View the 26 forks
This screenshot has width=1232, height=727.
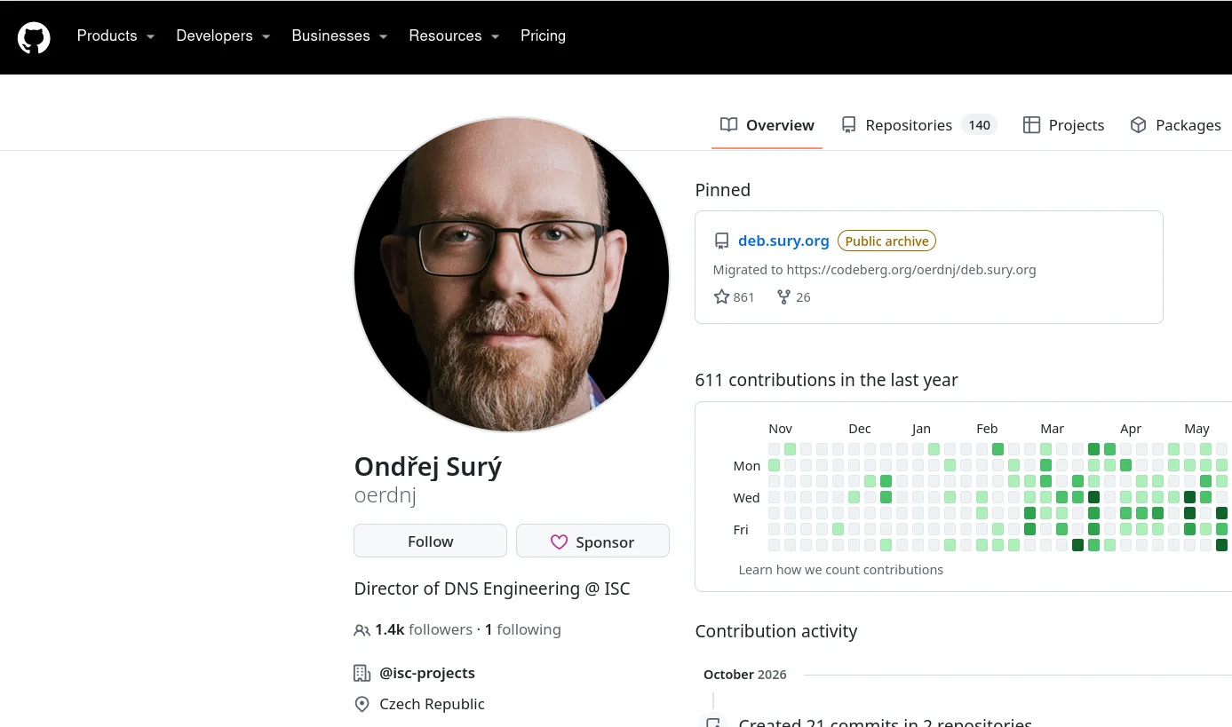pos(793,296)
